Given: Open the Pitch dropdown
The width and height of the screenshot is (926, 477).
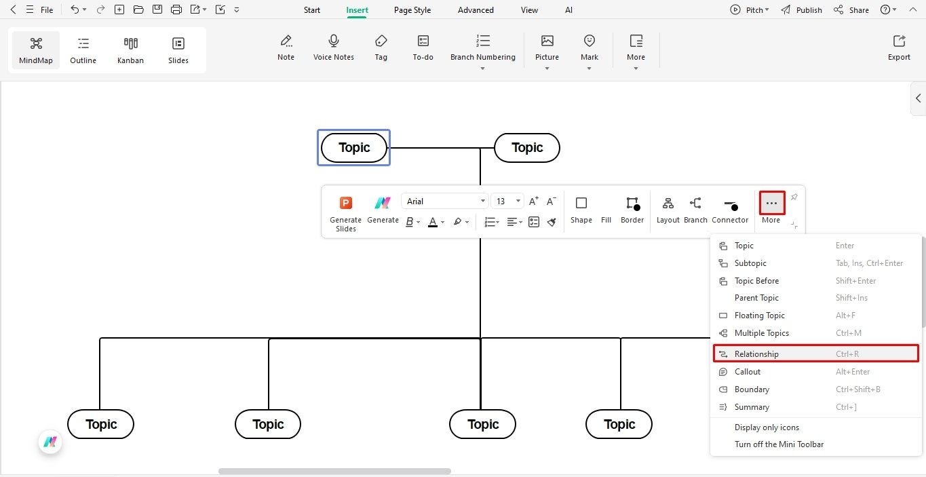Looking at the screenshot, I should coord(749,9).
